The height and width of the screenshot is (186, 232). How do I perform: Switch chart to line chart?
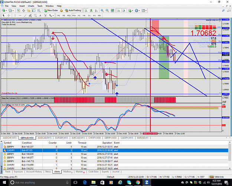[96, 10]
